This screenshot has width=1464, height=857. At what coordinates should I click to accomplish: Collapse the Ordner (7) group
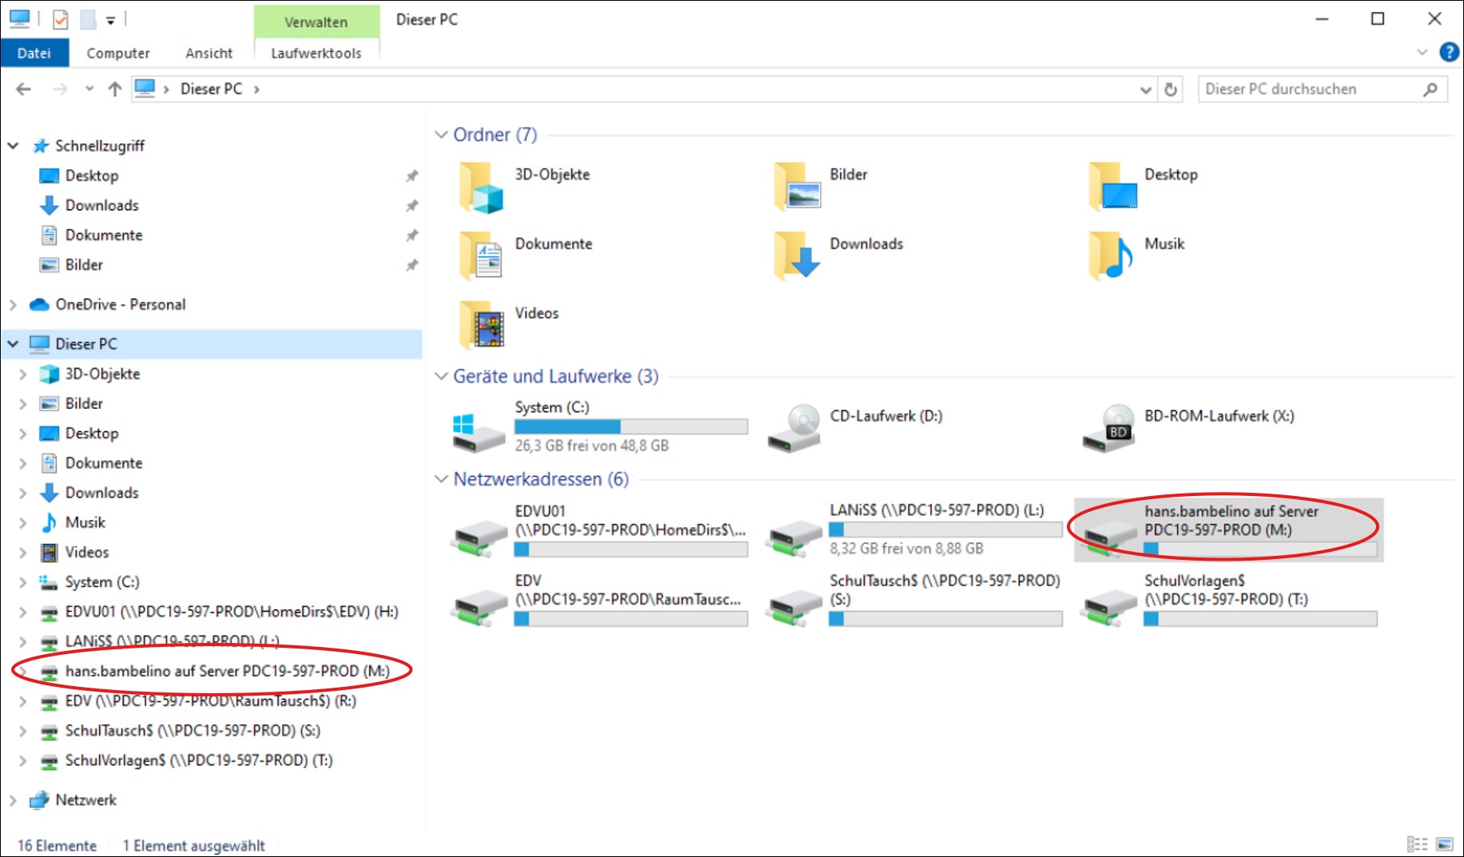pyautogui.click(x=440, y=134)
